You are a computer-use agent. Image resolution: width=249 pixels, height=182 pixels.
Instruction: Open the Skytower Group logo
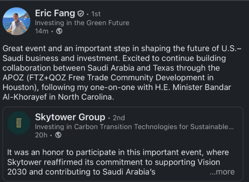18,123
